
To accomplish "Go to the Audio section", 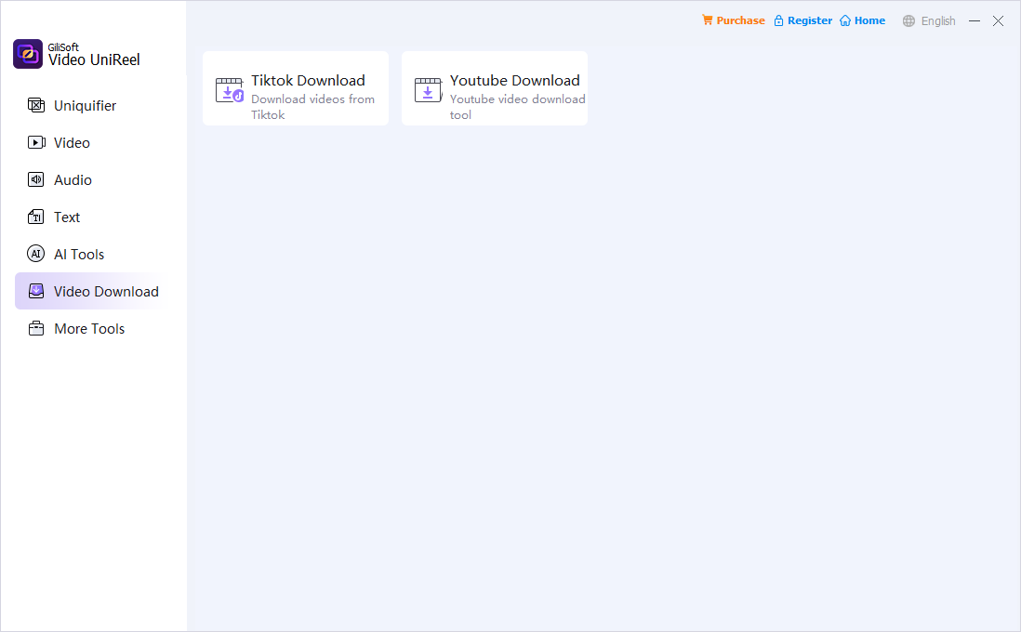I will point(73,179).
